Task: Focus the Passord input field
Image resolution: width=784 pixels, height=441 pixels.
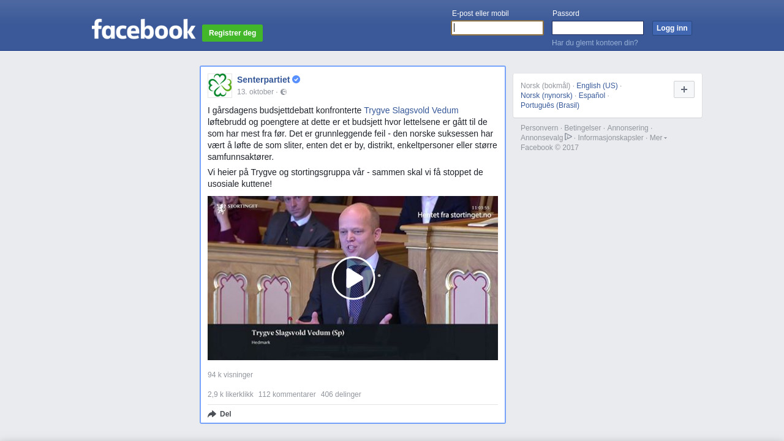Action: coord(598,28)
